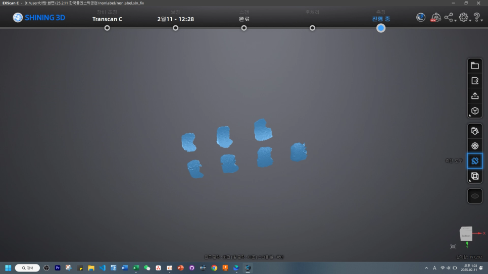Open PowerPoint from the taskbar

[181, 268]
